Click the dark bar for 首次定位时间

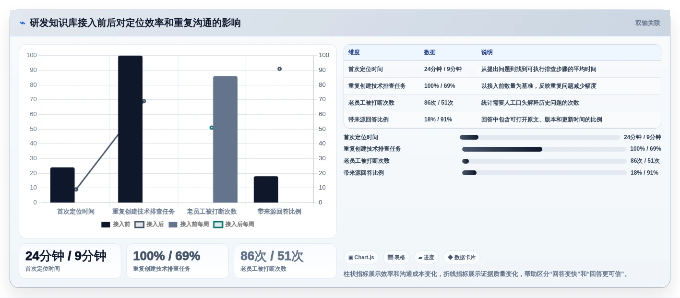click(62, 185)
